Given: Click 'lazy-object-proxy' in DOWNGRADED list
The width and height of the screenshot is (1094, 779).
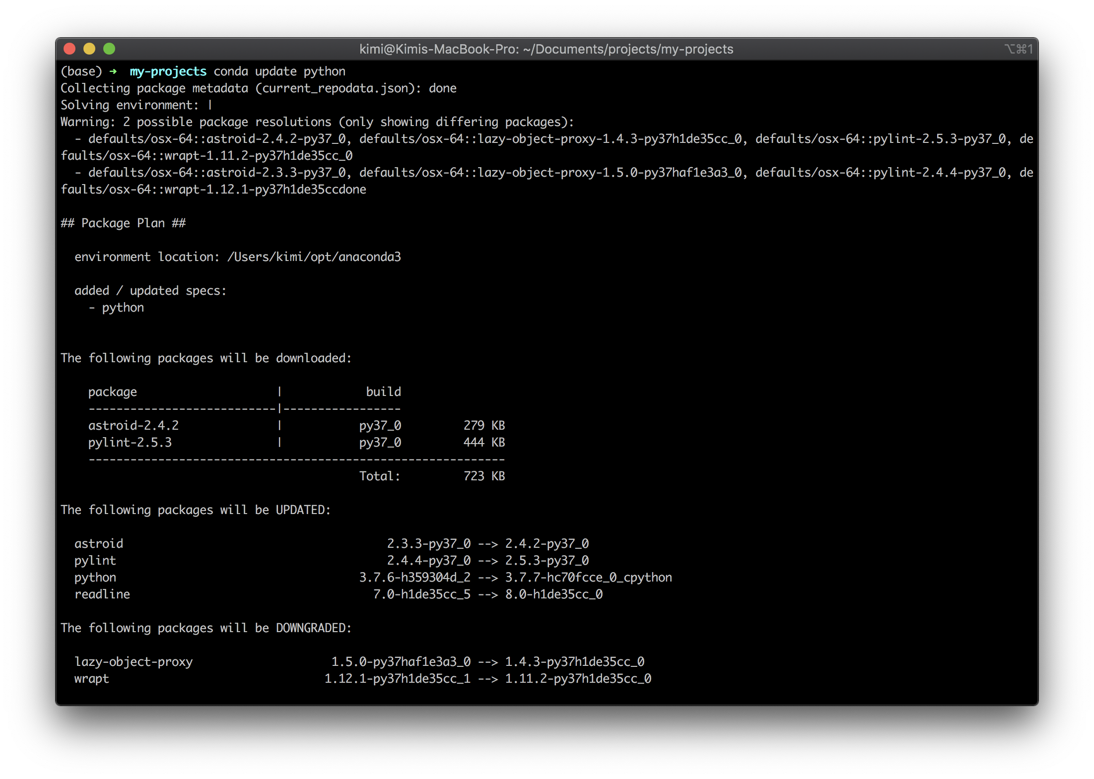Looking at the screenshot, I should click(x=134, y=662).
